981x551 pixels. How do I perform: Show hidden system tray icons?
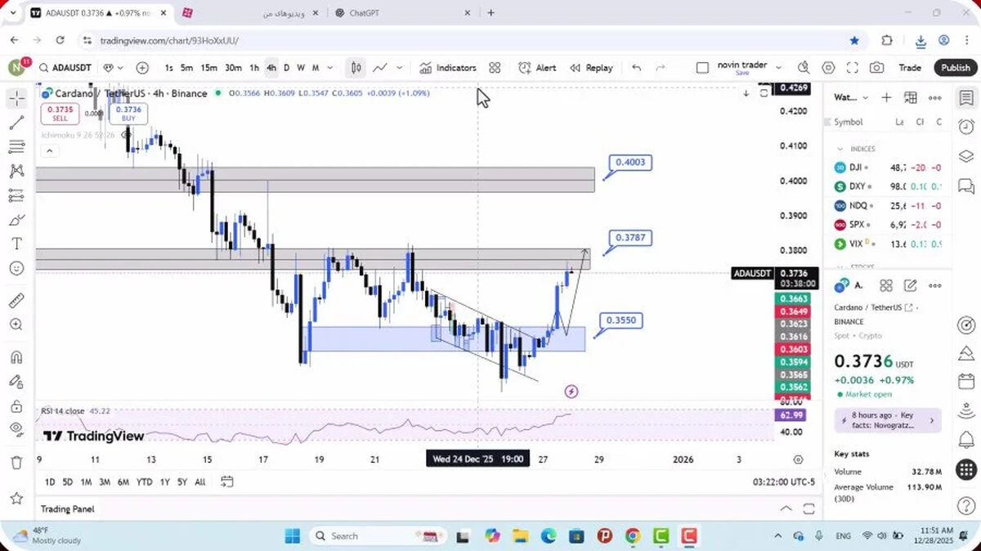click(778, 536)
